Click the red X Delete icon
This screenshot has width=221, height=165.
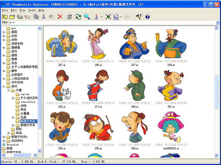[60, 17]
